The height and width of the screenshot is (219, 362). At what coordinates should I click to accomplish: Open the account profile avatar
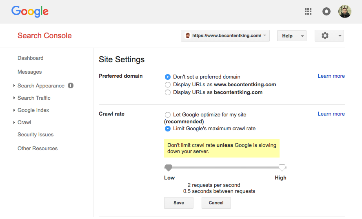[345, 11]
